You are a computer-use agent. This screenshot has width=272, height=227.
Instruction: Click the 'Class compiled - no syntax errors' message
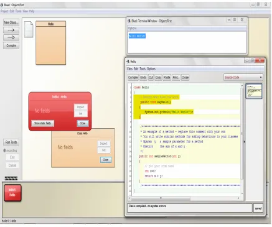pos(148,206)
